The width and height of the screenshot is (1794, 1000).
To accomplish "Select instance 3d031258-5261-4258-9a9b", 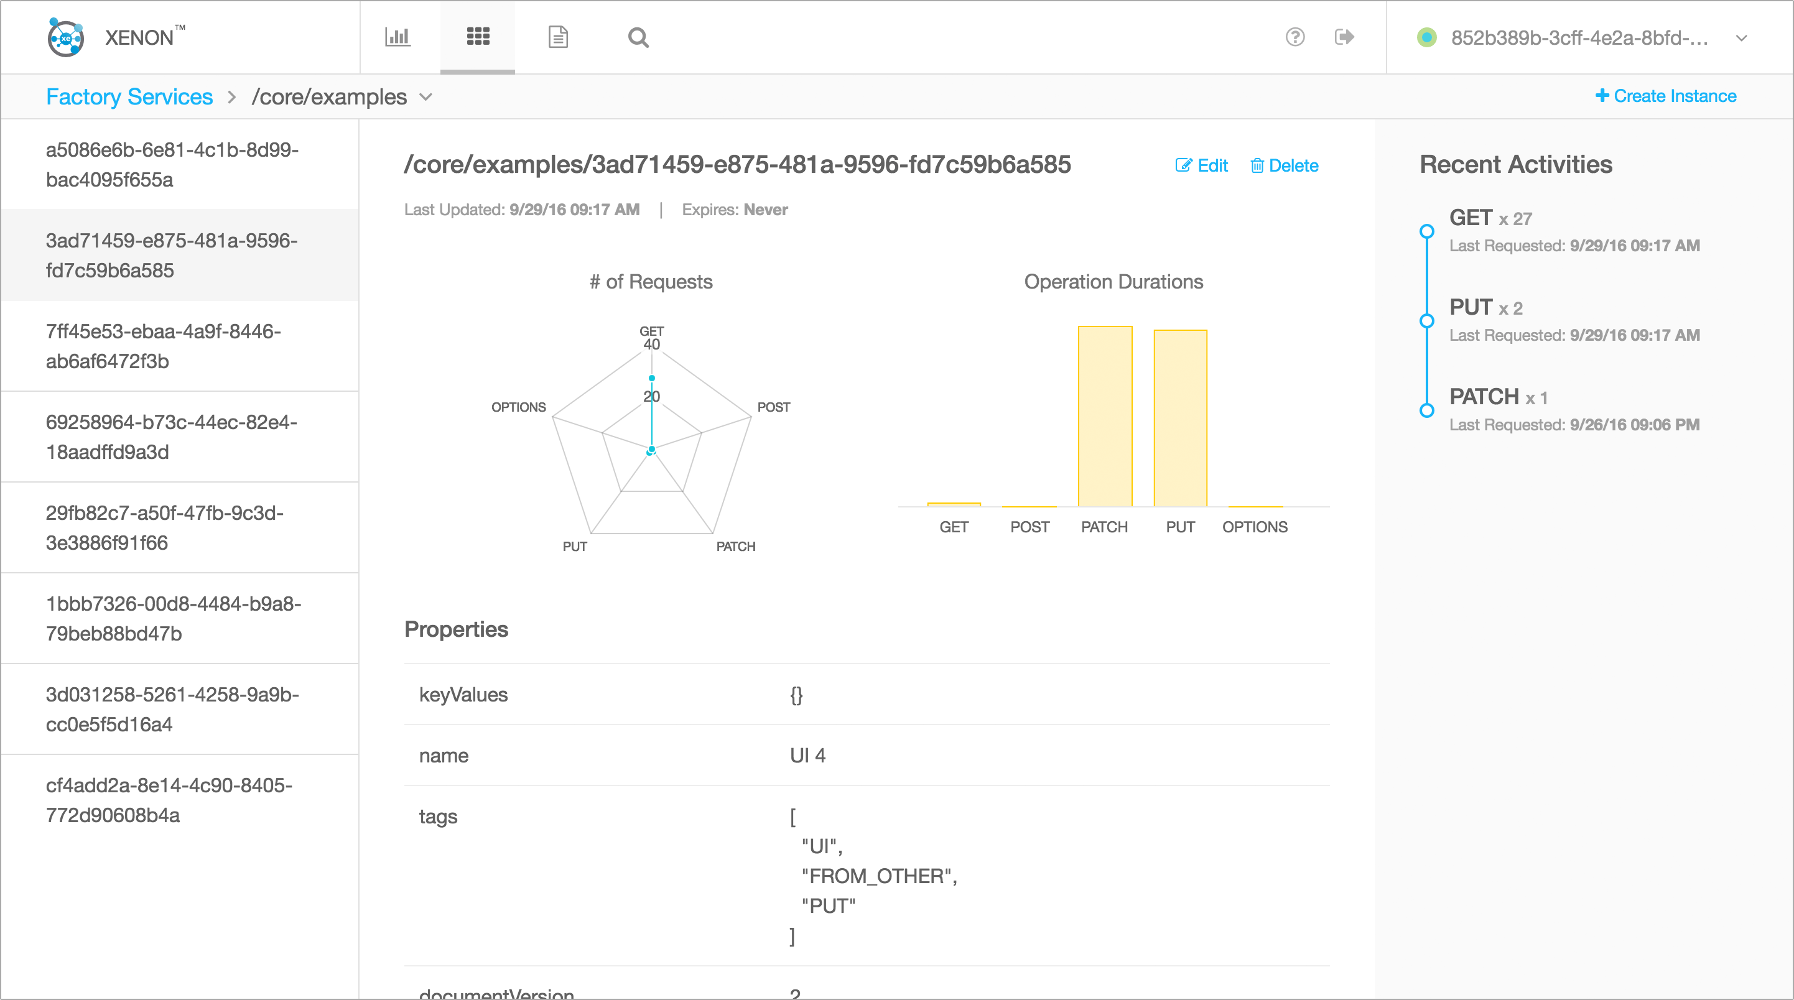I will (180, 709).
